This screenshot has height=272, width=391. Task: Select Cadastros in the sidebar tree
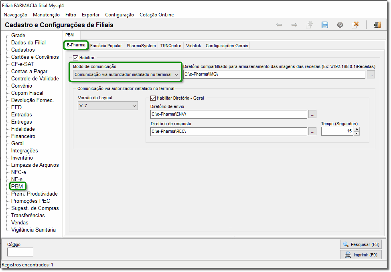(x=23, y=50)
